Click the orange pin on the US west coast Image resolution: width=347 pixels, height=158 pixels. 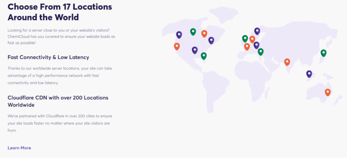point(177,46)
